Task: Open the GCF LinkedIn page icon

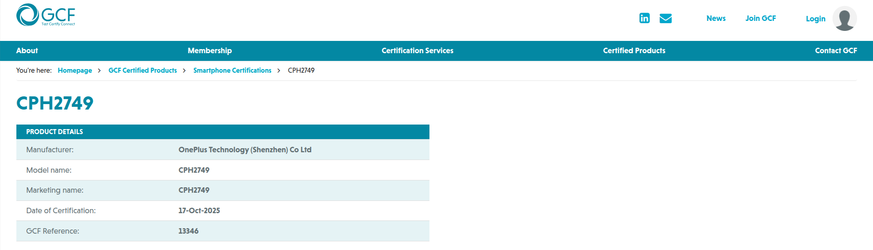Action: tap(644, 18)
